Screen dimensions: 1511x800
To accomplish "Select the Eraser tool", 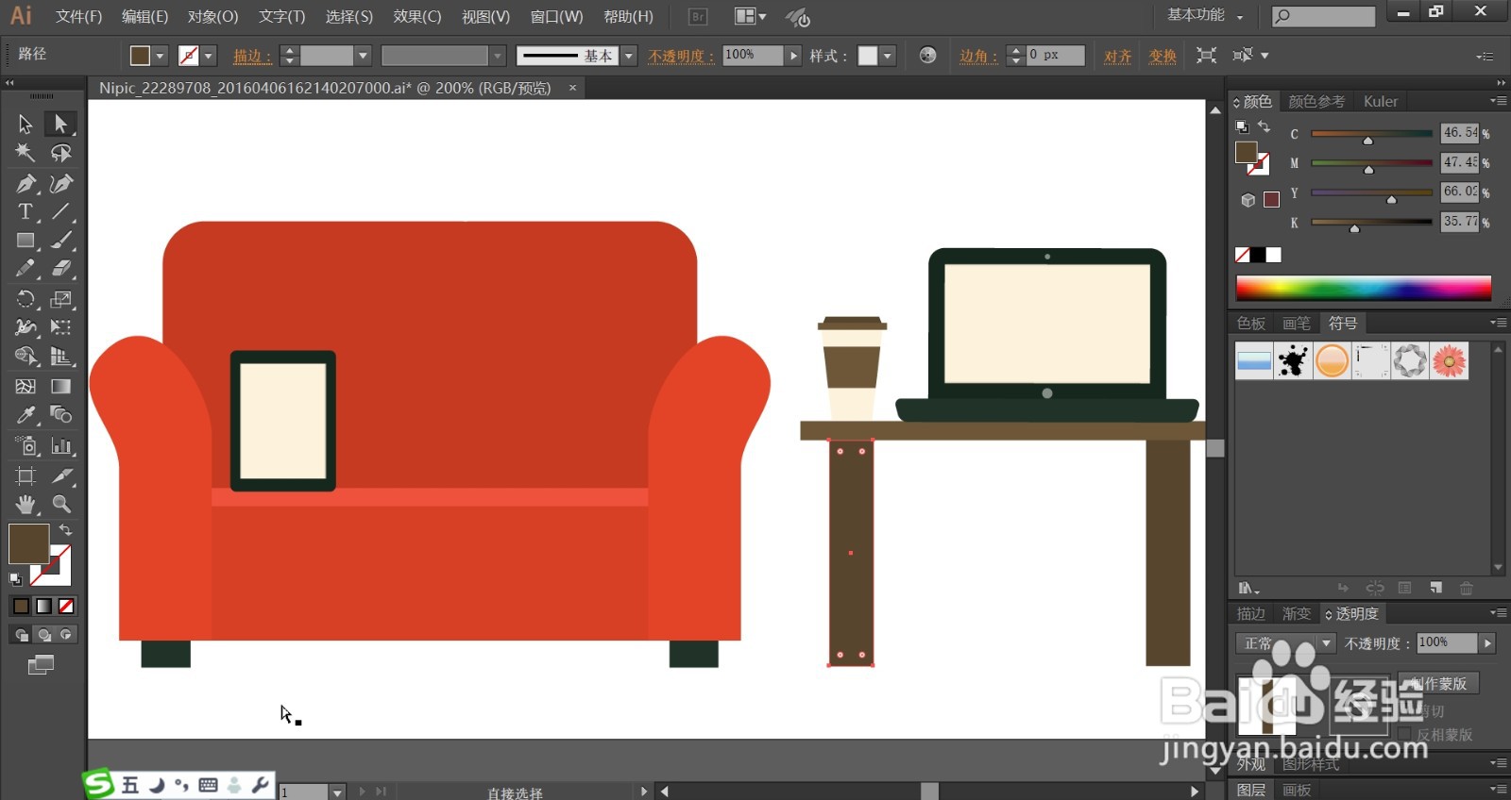I will pos(60,269).
